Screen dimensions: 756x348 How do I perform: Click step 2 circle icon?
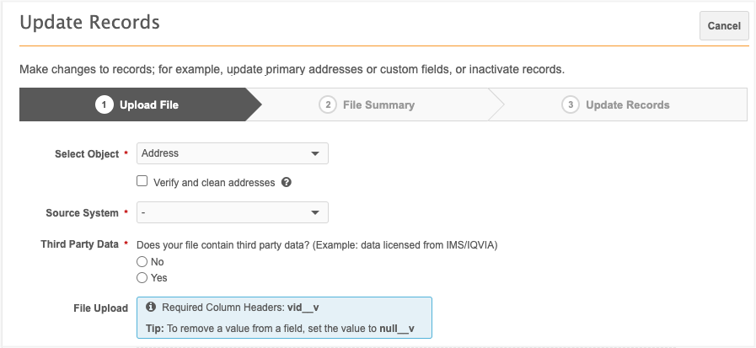click(x=327, y=104)
